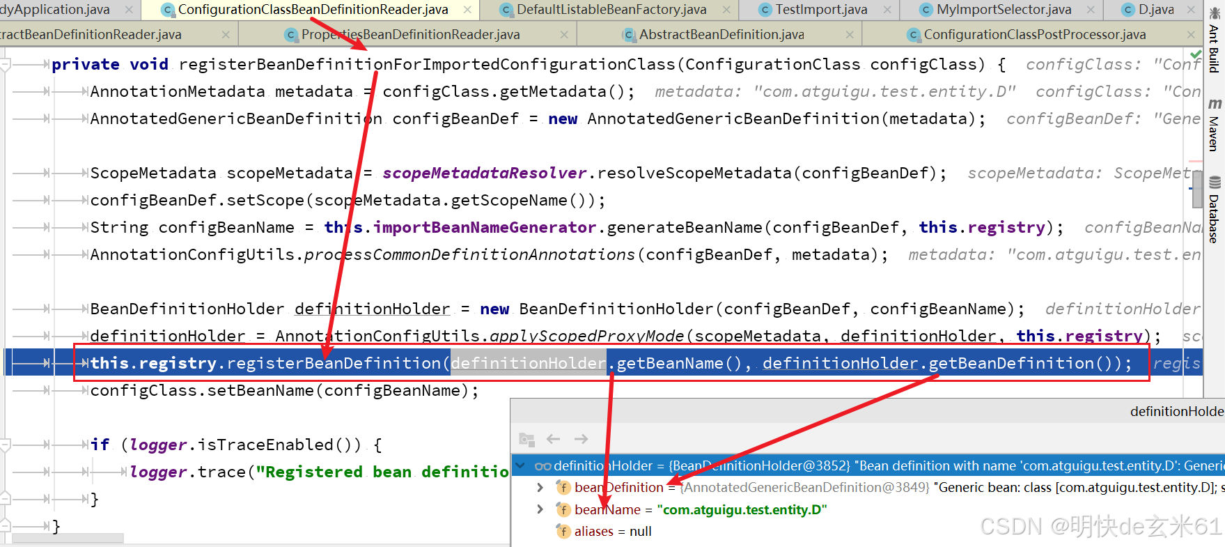Open ConfigurationClassPostProcessor.java tab

(1034, 34)
